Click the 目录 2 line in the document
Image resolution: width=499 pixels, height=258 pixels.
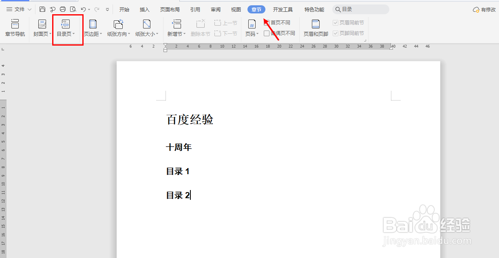pos(178,195)
